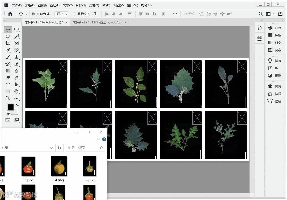Switch to the 未标题-2 document tab
Viewport: 287px width, 200px height.
[x=97, y=23]
